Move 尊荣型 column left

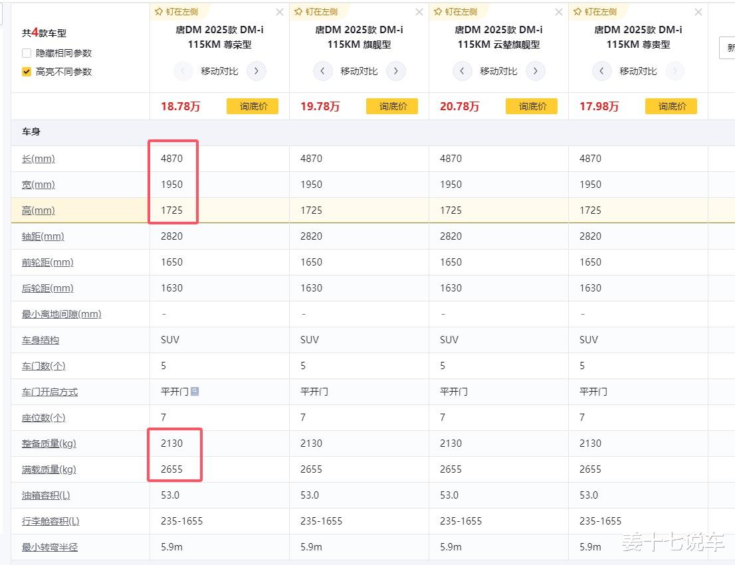[x=183, y=71]
